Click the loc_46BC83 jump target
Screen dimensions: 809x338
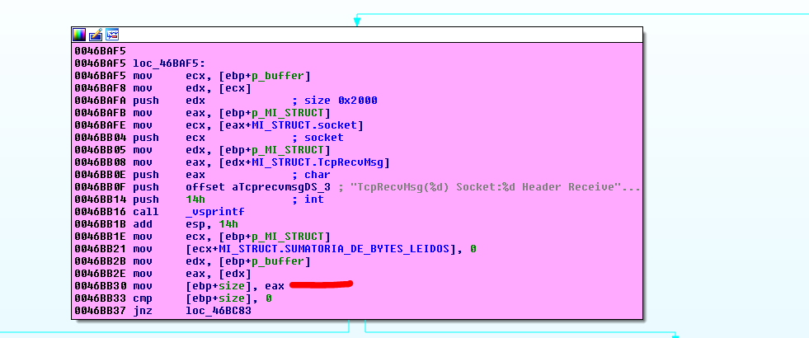218,310
